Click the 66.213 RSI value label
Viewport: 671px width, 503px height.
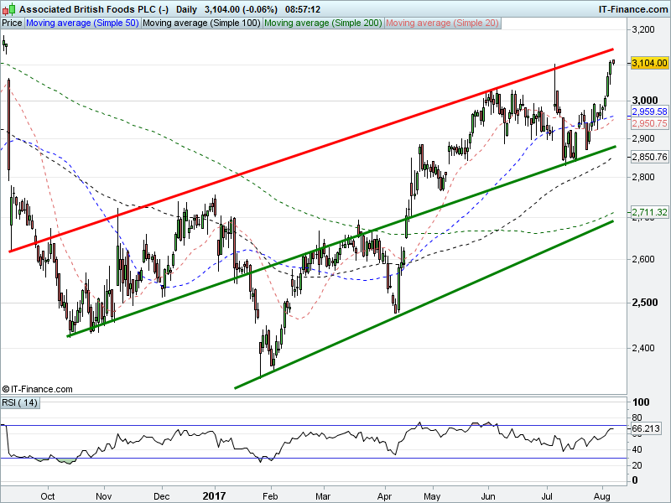pyautogui.click(x=646, y=428)
